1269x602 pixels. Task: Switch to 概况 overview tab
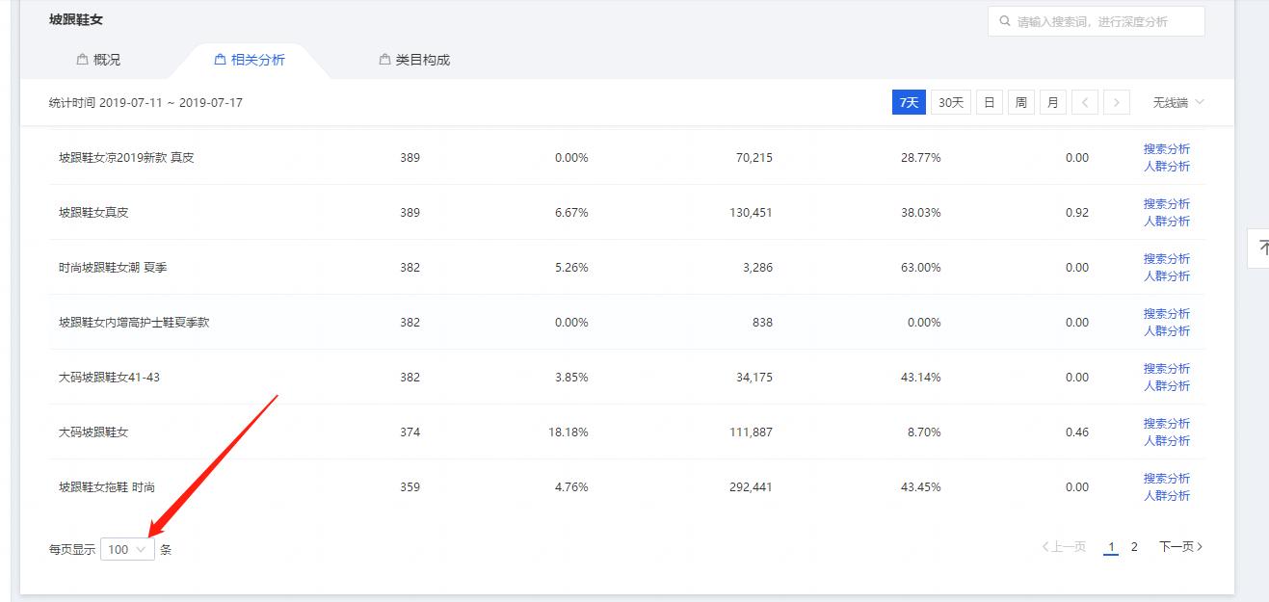[x=98, y=60]
